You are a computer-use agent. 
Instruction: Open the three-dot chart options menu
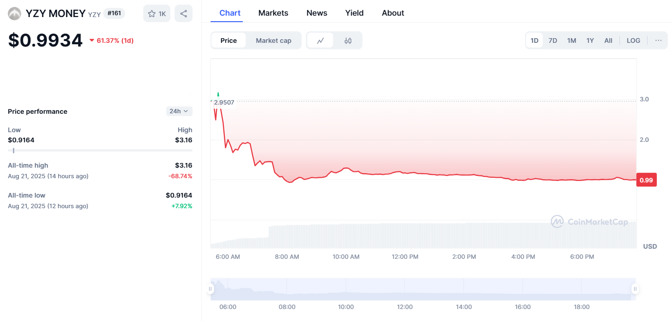point(658,41)
